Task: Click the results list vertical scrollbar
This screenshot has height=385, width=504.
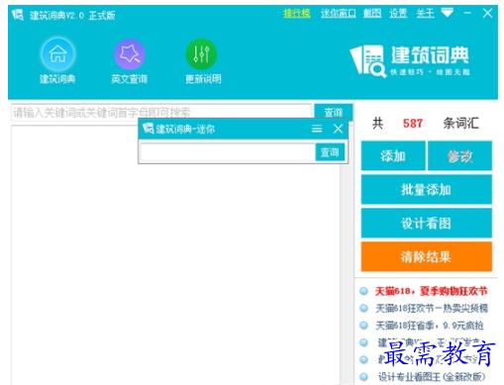Action: point(347,274)
